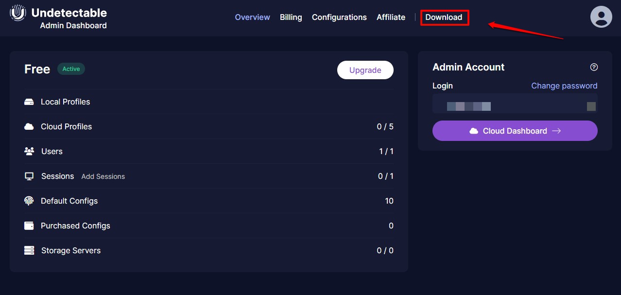Click the Cloud Profiles cloud icon

point(29,126)
